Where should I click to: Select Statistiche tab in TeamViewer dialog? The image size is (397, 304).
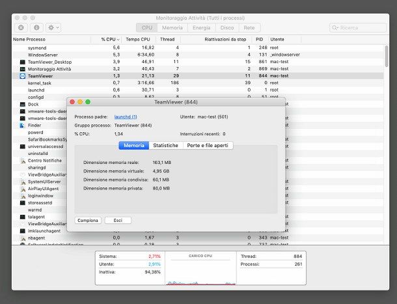tap(165, 145)
